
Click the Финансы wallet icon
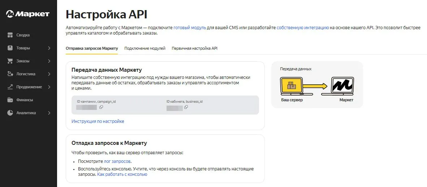10,100
